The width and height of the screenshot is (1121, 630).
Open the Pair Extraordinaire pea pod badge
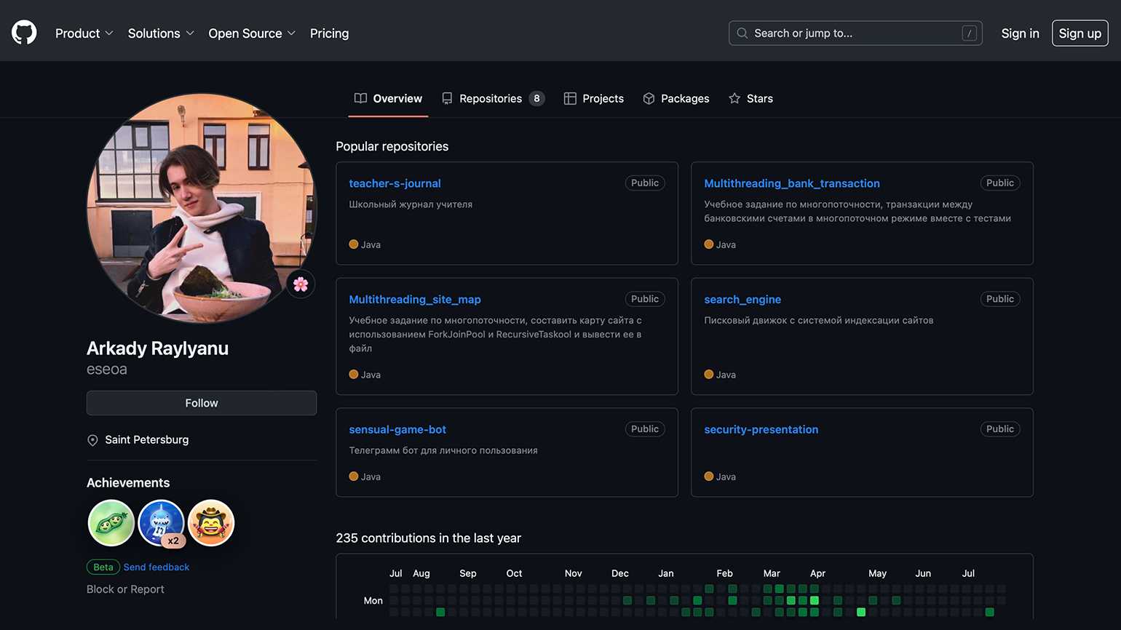pyautogui.click(x=111, y=523)
